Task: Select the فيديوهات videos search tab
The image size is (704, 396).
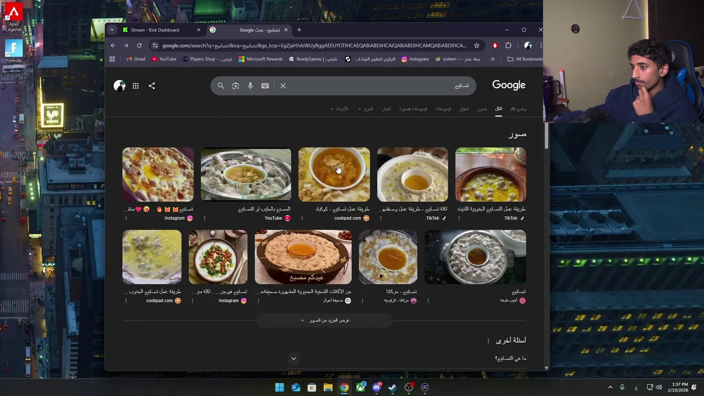Action: coord(443,109)
